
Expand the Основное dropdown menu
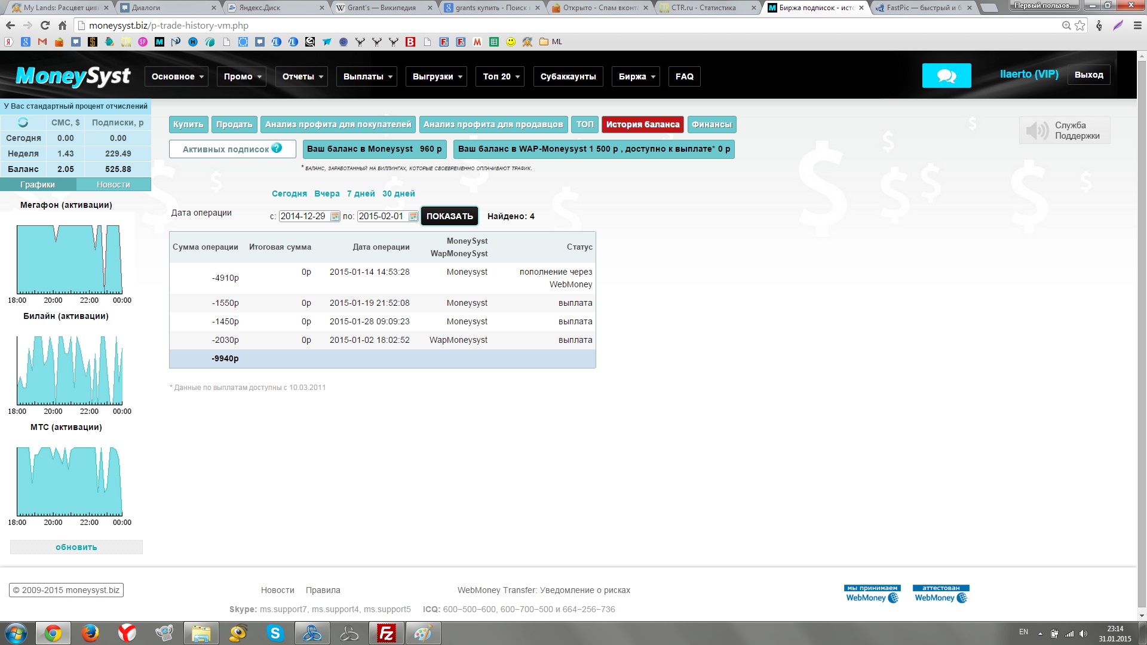tap(177, 76)
